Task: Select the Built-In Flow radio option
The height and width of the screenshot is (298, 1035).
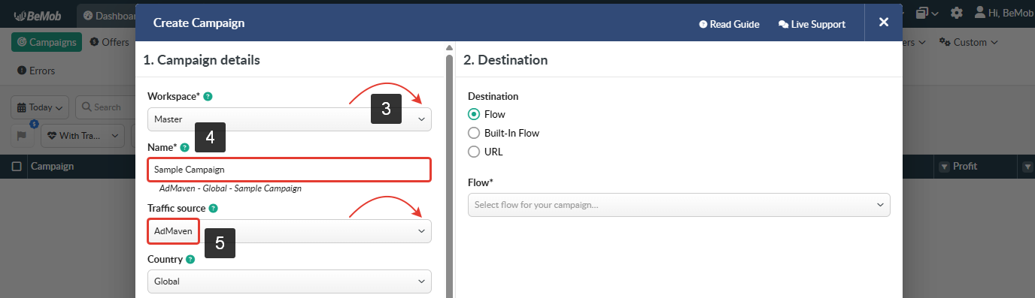Action: click(x=474, y=133)
